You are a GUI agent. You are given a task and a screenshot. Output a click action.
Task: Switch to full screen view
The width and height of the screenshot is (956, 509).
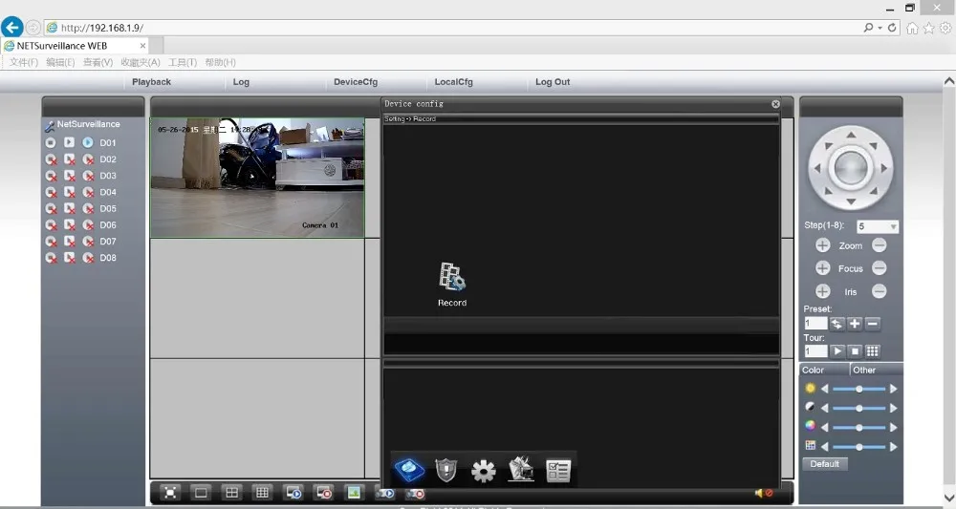point(171,493)
